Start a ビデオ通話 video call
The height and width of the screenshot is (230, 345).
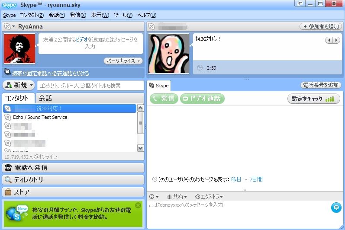point(202,99)
